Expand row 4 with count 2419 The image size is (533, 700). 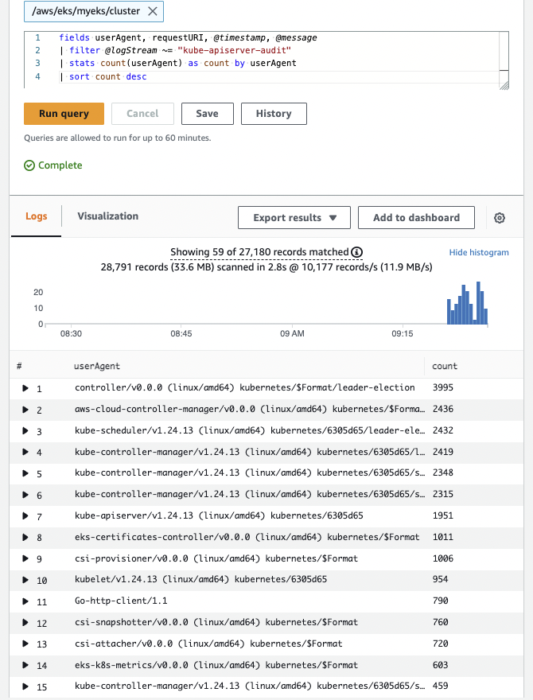pyautogui.click(x=25, y=453)
